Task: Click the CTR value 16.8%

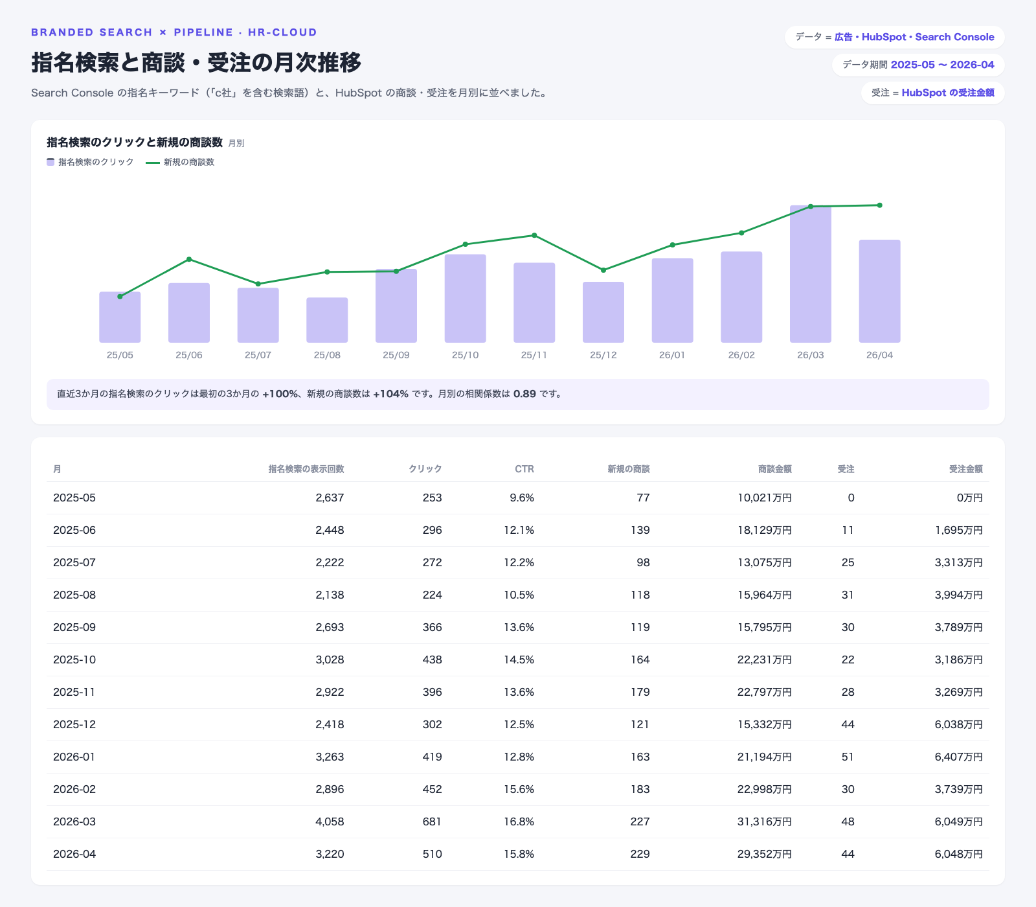Action: click(x=519, y=821)
